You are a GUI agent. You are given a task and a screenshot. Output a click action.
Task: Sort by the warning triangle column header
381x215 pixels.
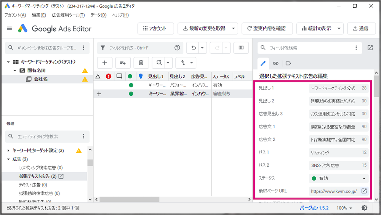click(98, 76)
